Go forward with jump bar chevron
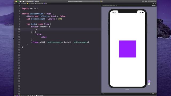The height and width of the screenshot is (96, 171). coord(18,3)
